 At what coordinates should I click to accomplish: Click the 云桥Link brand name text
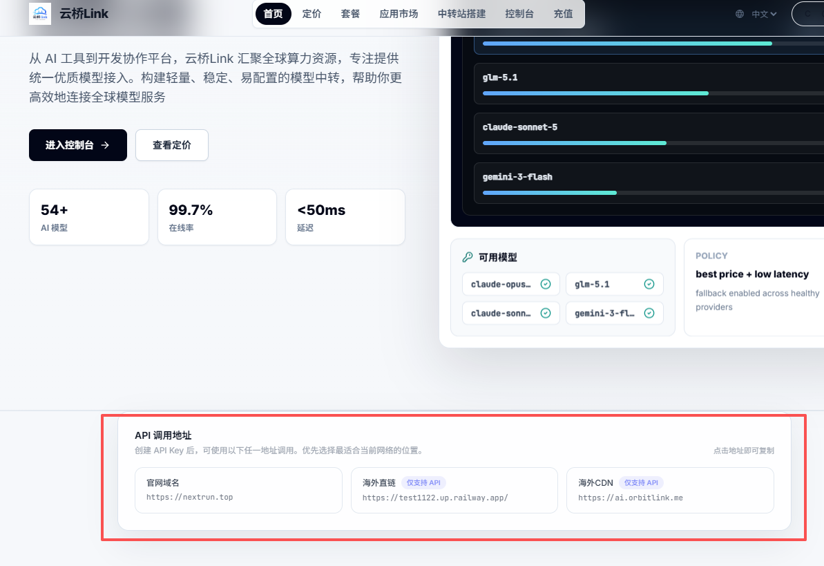[x=84, y=14]
